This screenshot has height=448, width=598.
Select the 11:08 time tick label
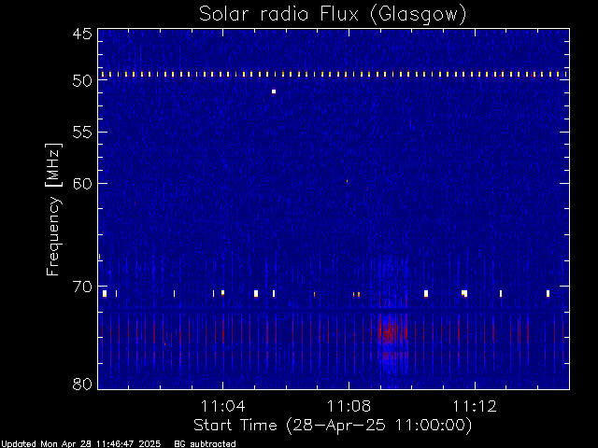click(x=349, y=406)
